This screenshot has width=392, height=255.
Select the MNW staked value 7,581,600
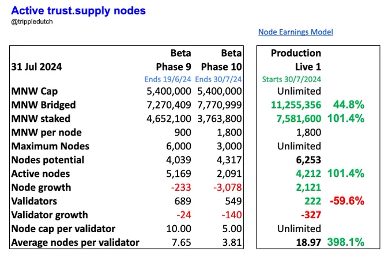coord(299,119)
